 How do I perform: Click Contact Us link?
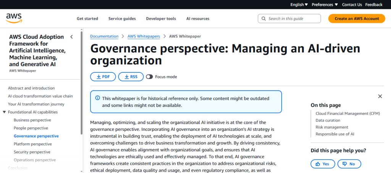(x=352, y=5)
